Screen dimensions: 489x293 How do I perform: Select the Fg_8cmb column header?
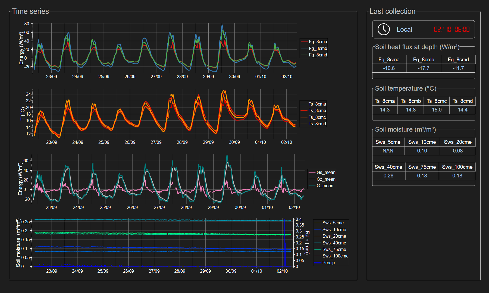pos(424,60)
